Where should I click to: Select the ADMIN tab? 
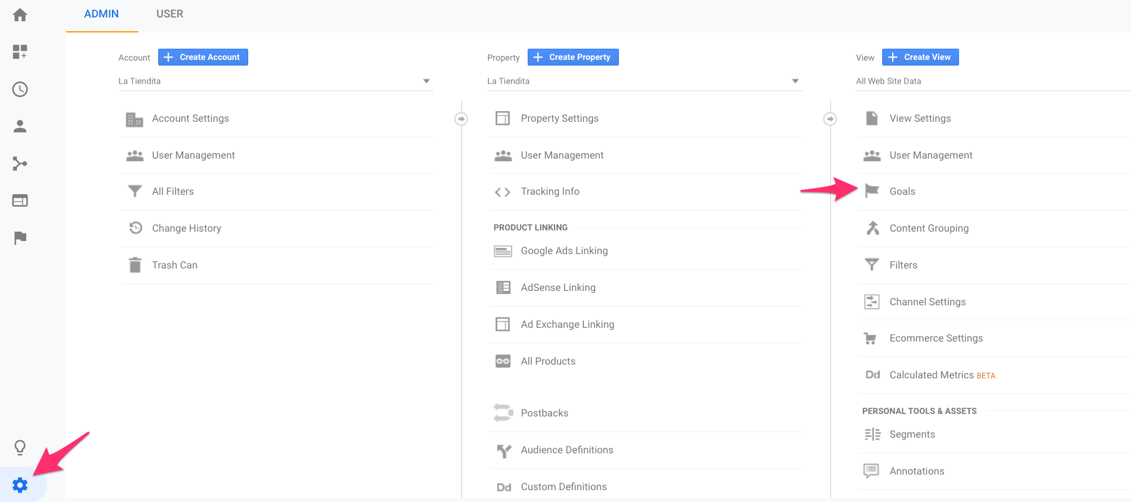point(101,14)
